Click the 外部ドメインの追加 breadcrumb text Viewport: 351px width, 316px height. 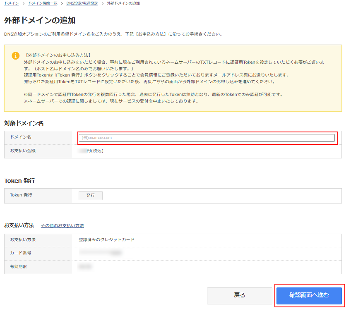tap(123, 3)
